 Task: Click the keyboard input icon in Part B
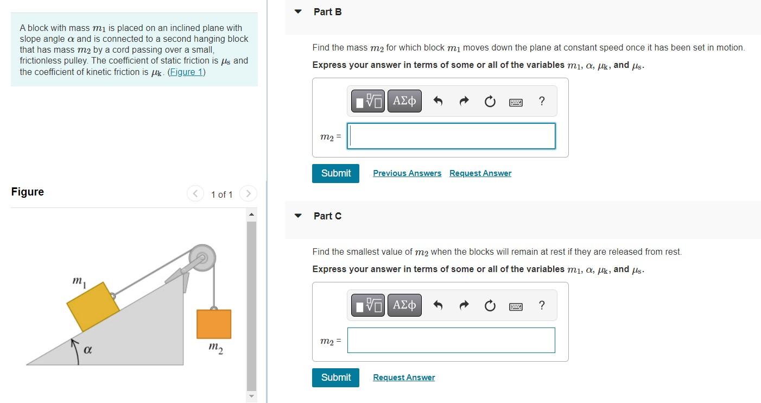(516, 101)
